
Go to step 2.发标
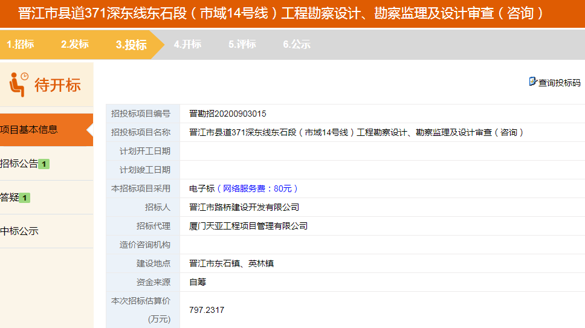point(75,44)
